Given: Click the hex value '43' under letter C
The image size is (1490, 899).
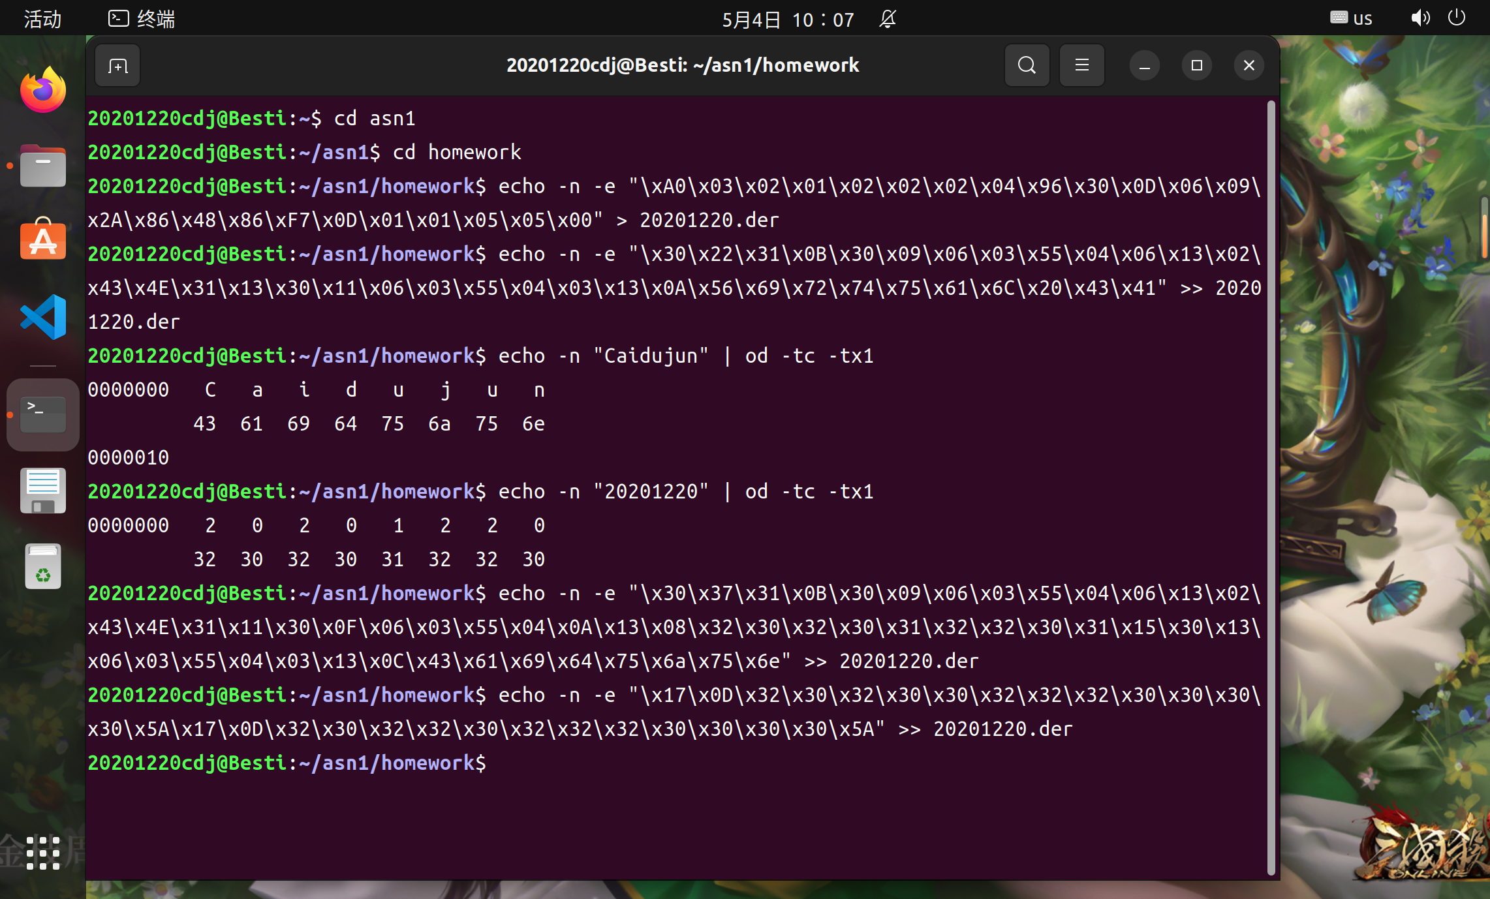Looking at the screenshot, I should (204, 423).
